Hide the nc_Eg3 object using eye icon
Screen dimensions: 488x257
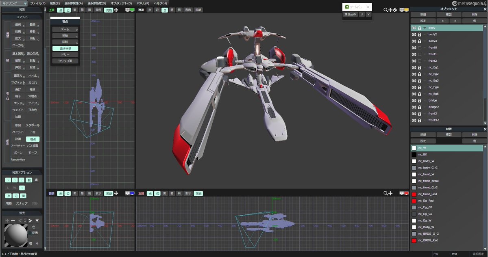(414, 80)
